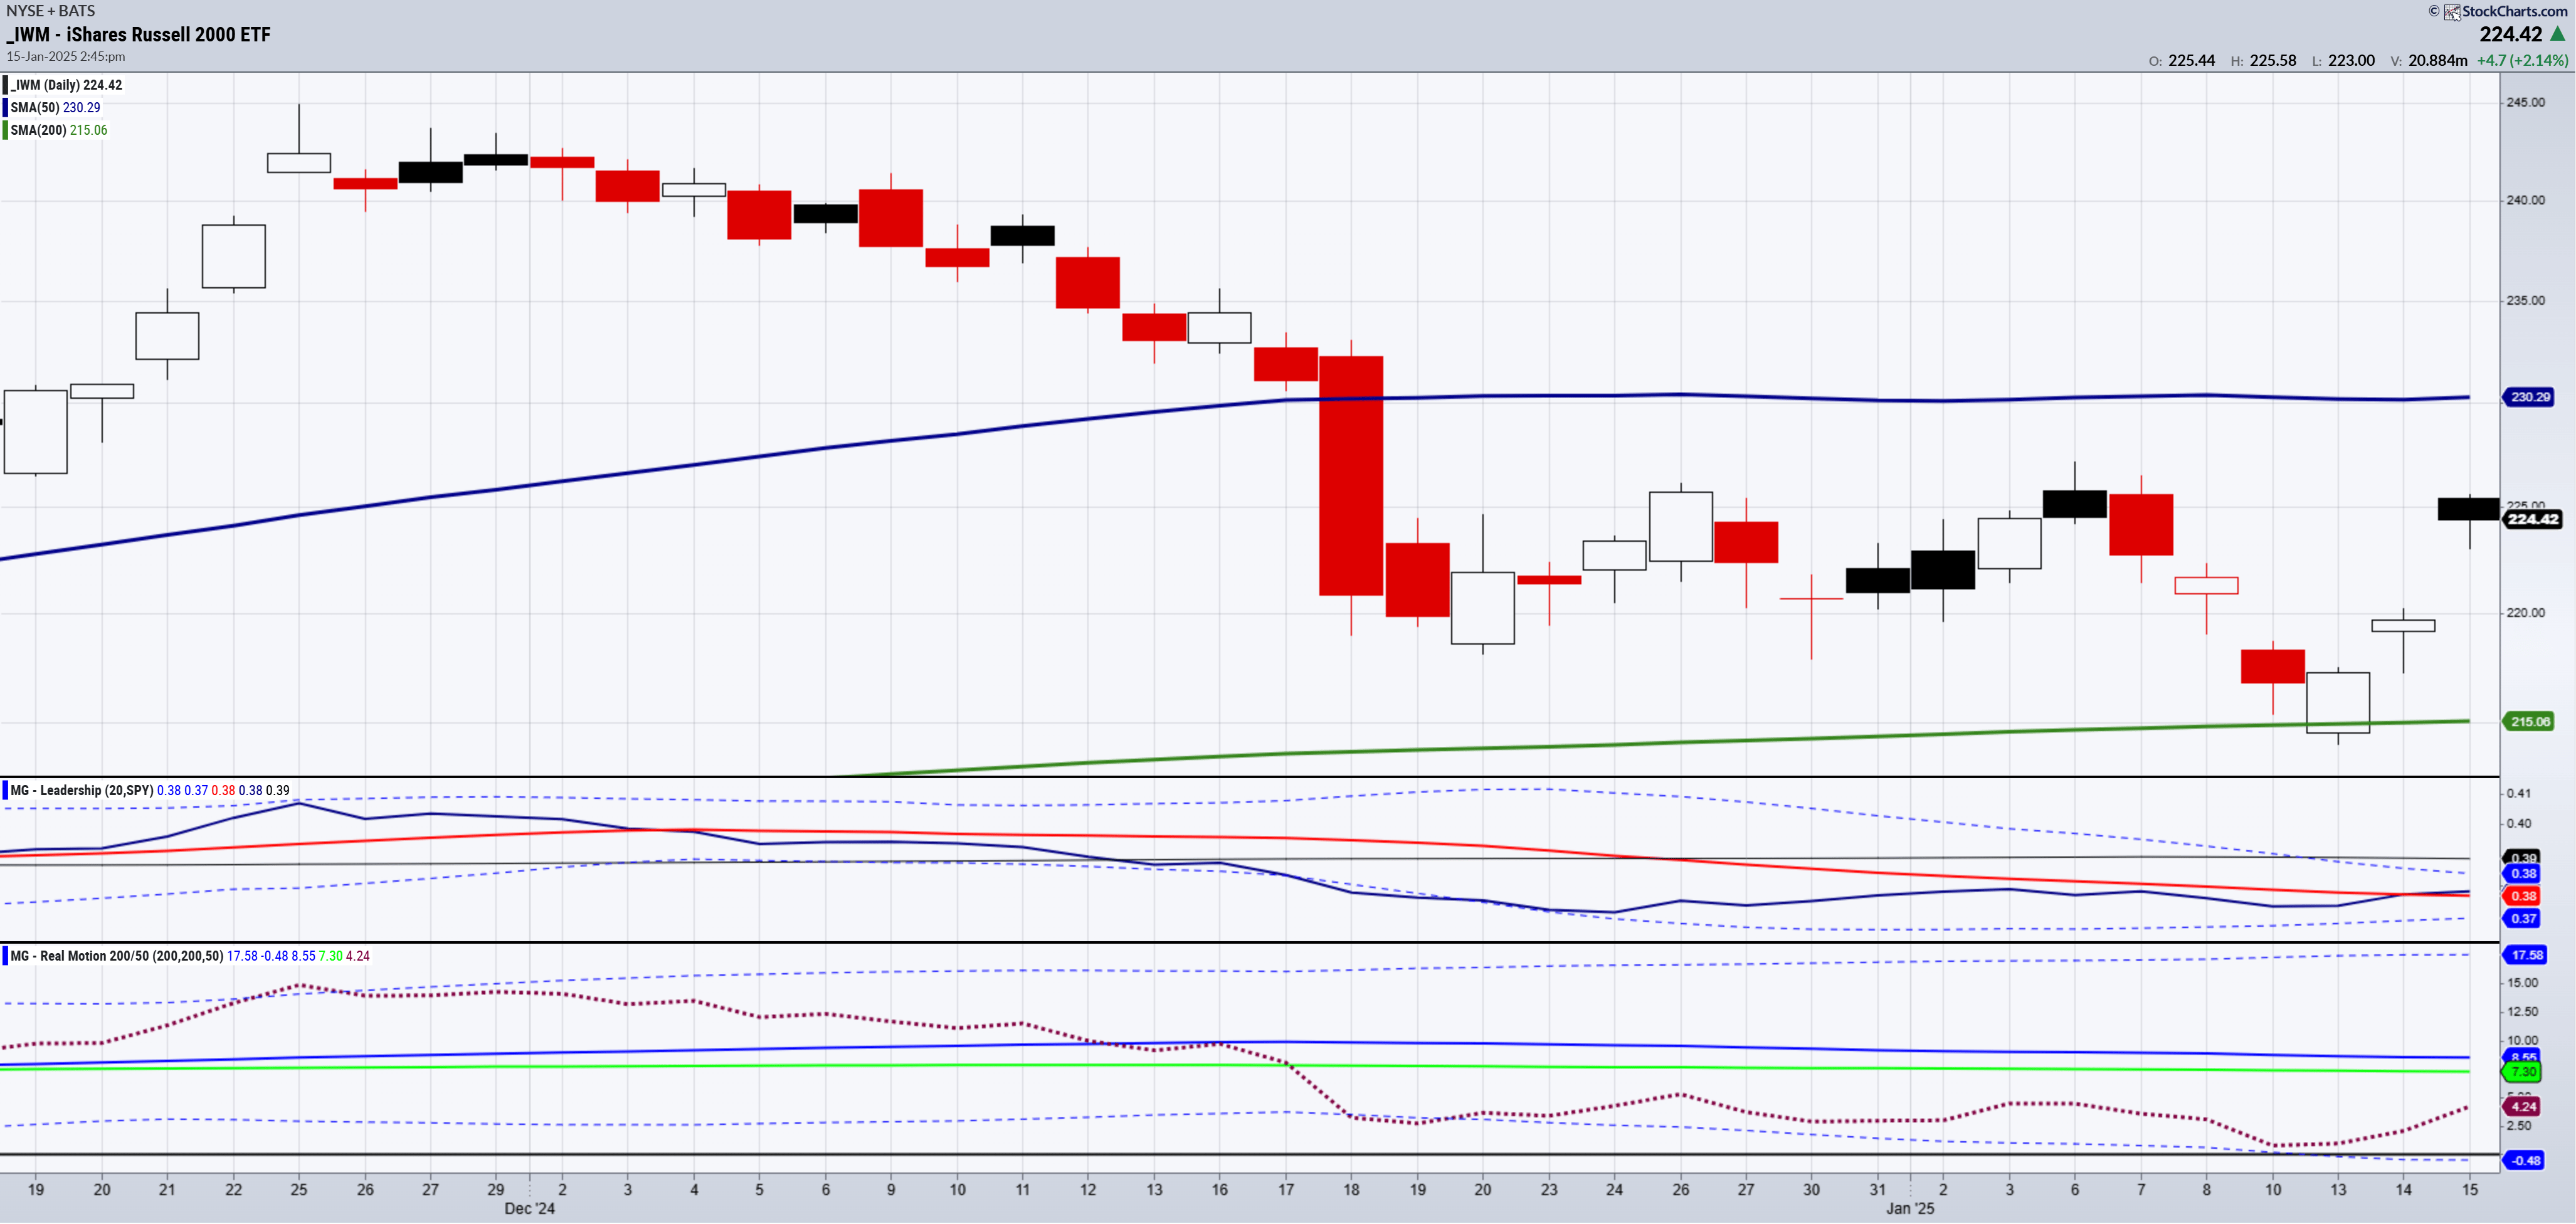Viewport: 2576px width, 1224px height.
Task: Click the 12.50 label on Real Motion axis
Action: (x=2522, y=1012)
